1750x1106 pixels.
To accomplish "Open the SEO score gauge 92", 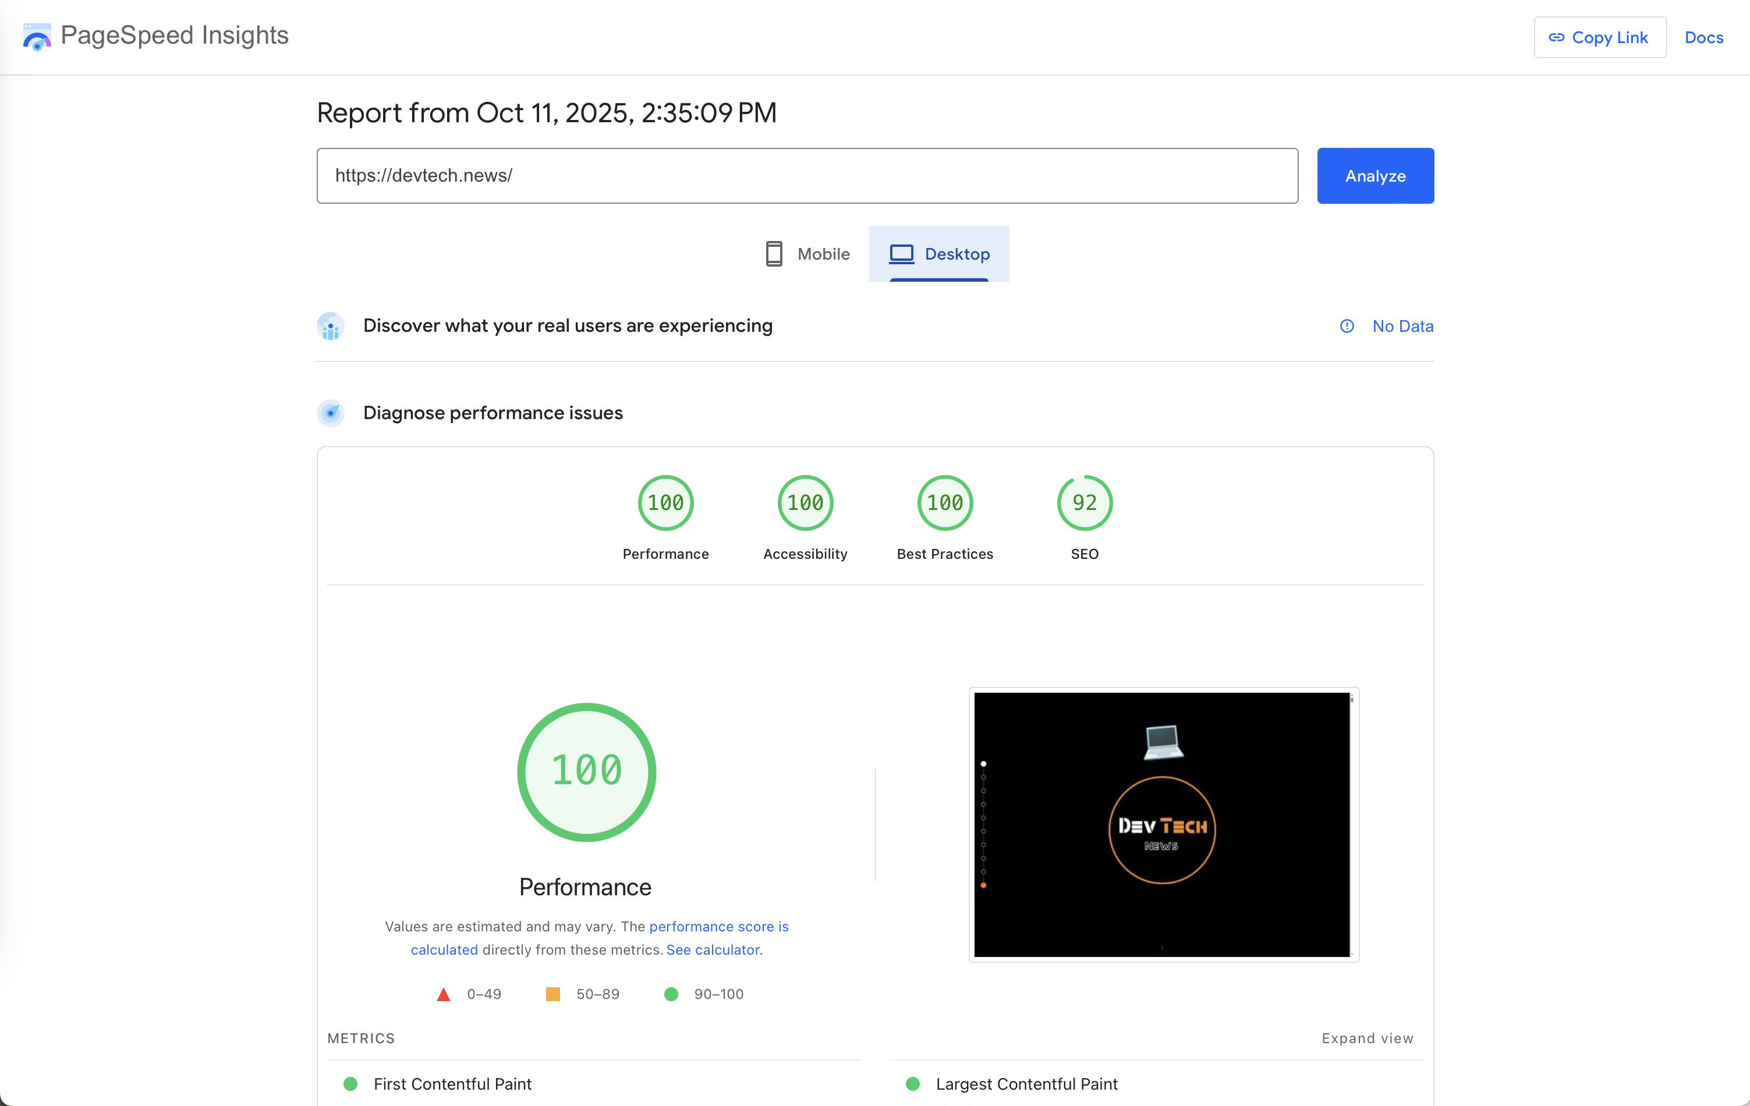I will click(1083, 503).
